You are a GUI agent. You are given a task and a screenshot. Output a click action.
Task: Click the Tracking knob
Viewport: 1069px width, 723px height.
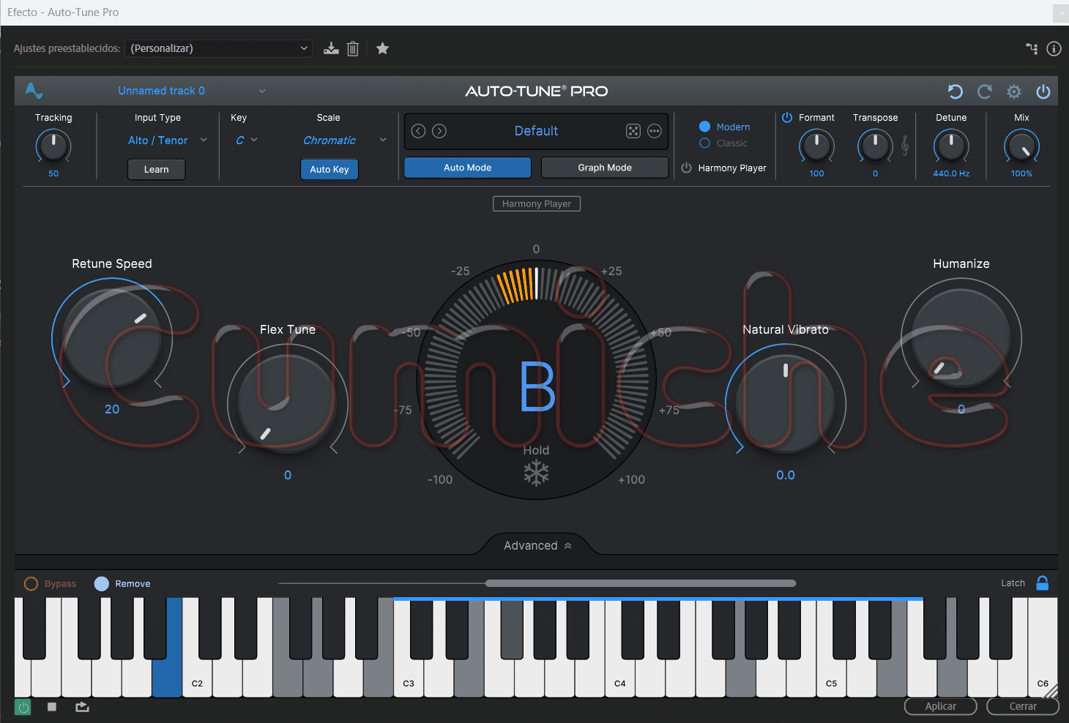point(53,146)
